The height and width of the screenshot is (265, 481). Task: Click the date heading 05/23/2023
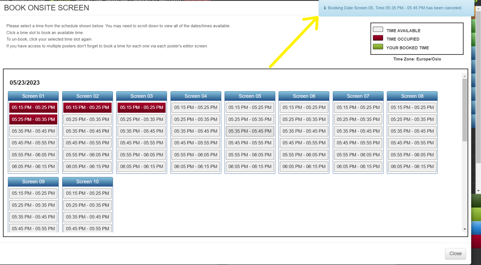(x=24, y=82)
